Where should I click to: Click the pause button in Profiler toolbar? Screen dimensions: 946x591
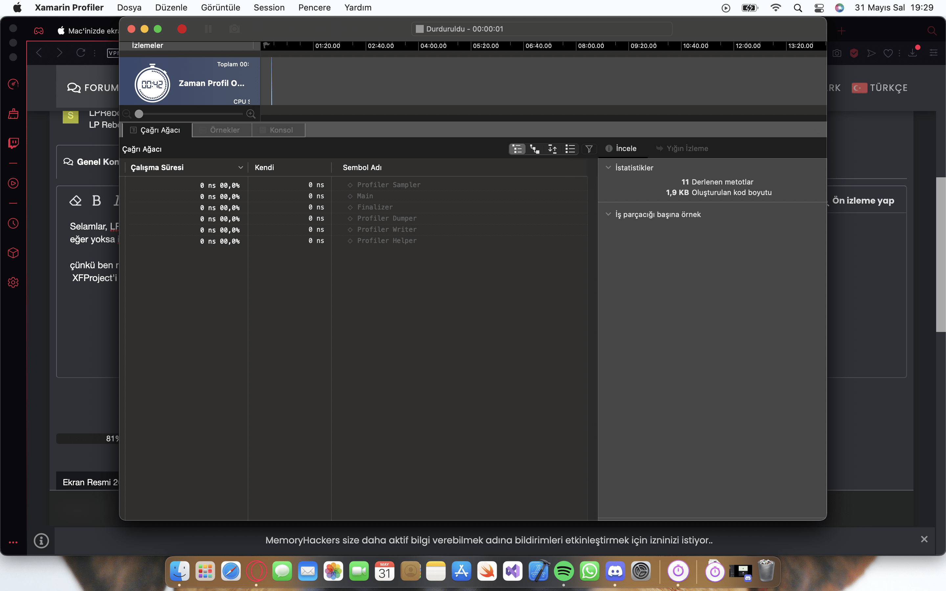tap(208, 29)
